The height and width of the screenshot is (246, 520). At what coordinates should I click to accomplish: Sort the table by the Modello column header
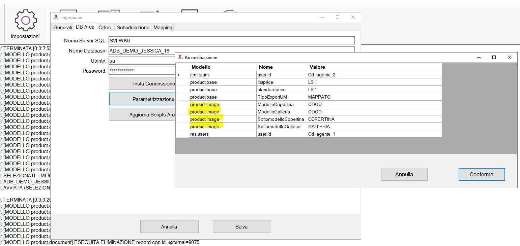223,67
